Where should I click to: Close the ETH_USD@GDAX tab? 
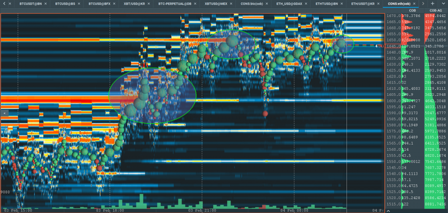coord(306,4)
